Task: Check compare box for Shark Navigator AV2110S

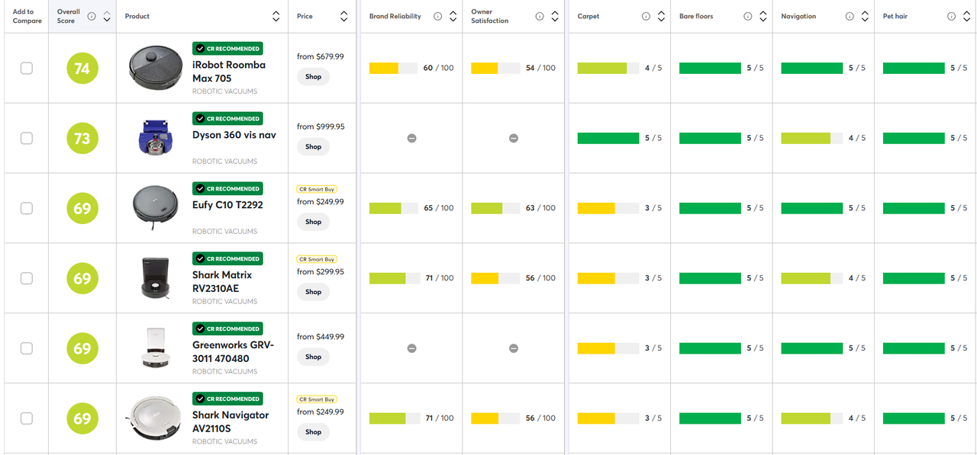Action: coord(27,418)
